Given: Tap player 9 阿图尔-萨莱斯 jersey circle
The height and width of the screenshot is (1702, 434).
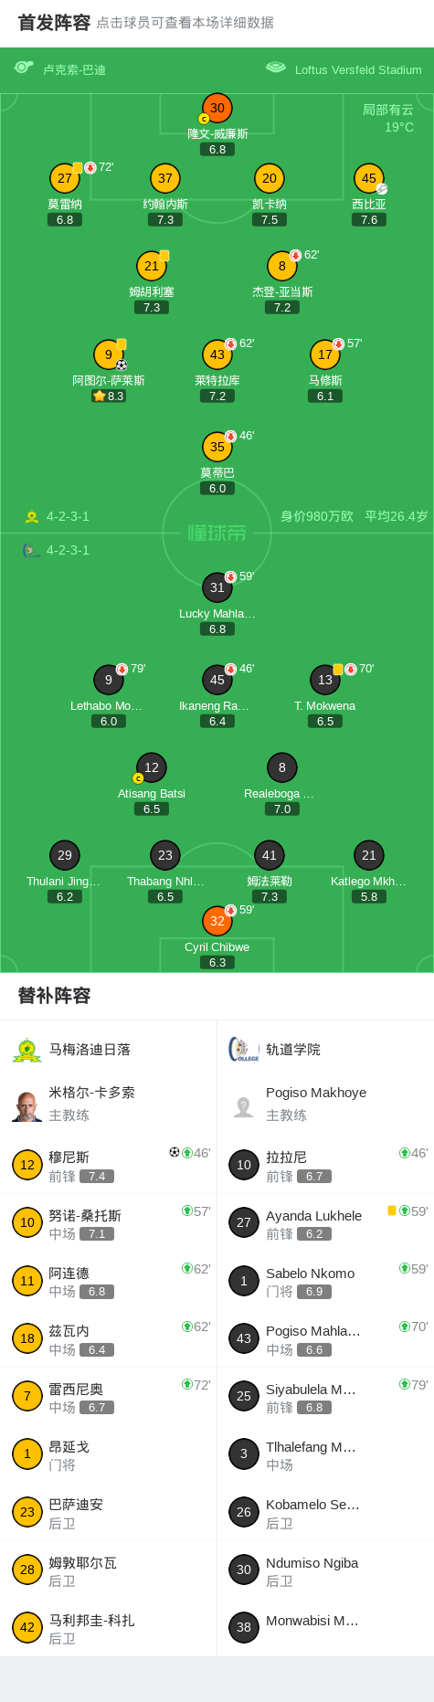Looking at the screenshot, I should (x=109, y=354).
